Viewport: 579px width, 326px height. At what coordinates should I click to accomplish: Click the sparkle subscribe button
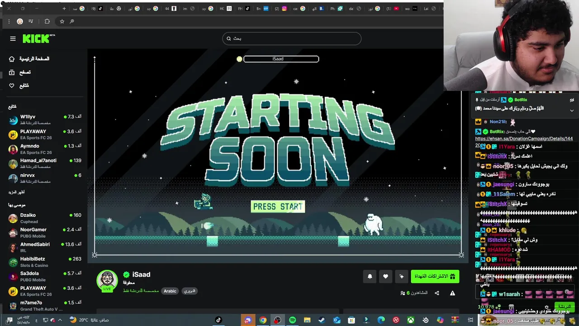click(x=401, y=276)
